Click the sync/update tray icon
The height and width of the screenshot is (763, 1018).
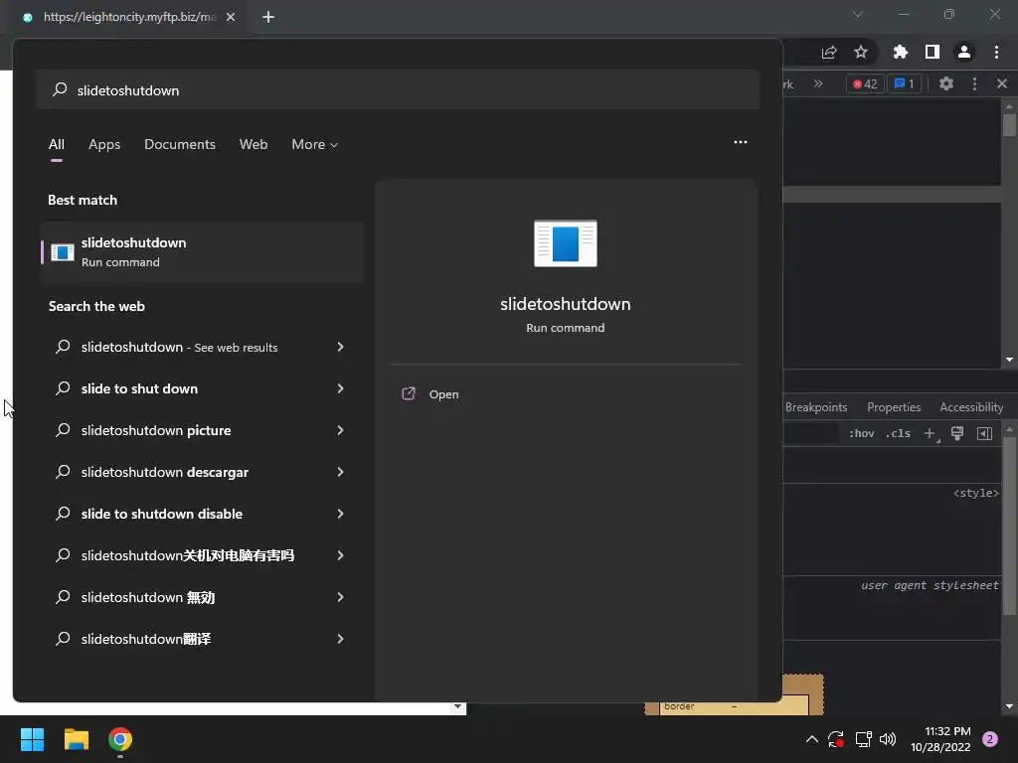835,739
